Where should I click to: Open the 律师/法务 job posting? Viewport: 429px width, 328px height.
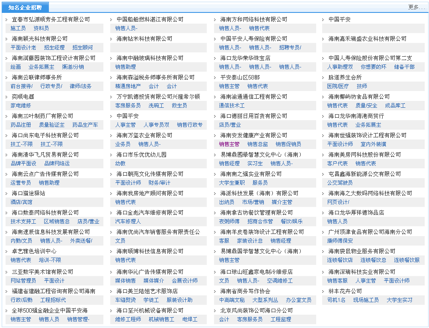click(81, 86)
